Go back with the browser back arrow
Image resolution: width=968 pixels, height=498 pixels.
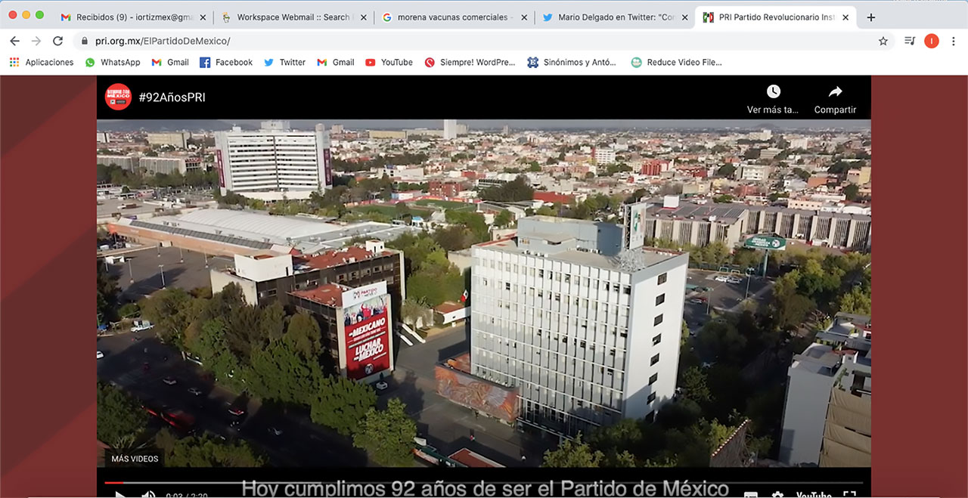pyautogui.click(x=14, y=42)
